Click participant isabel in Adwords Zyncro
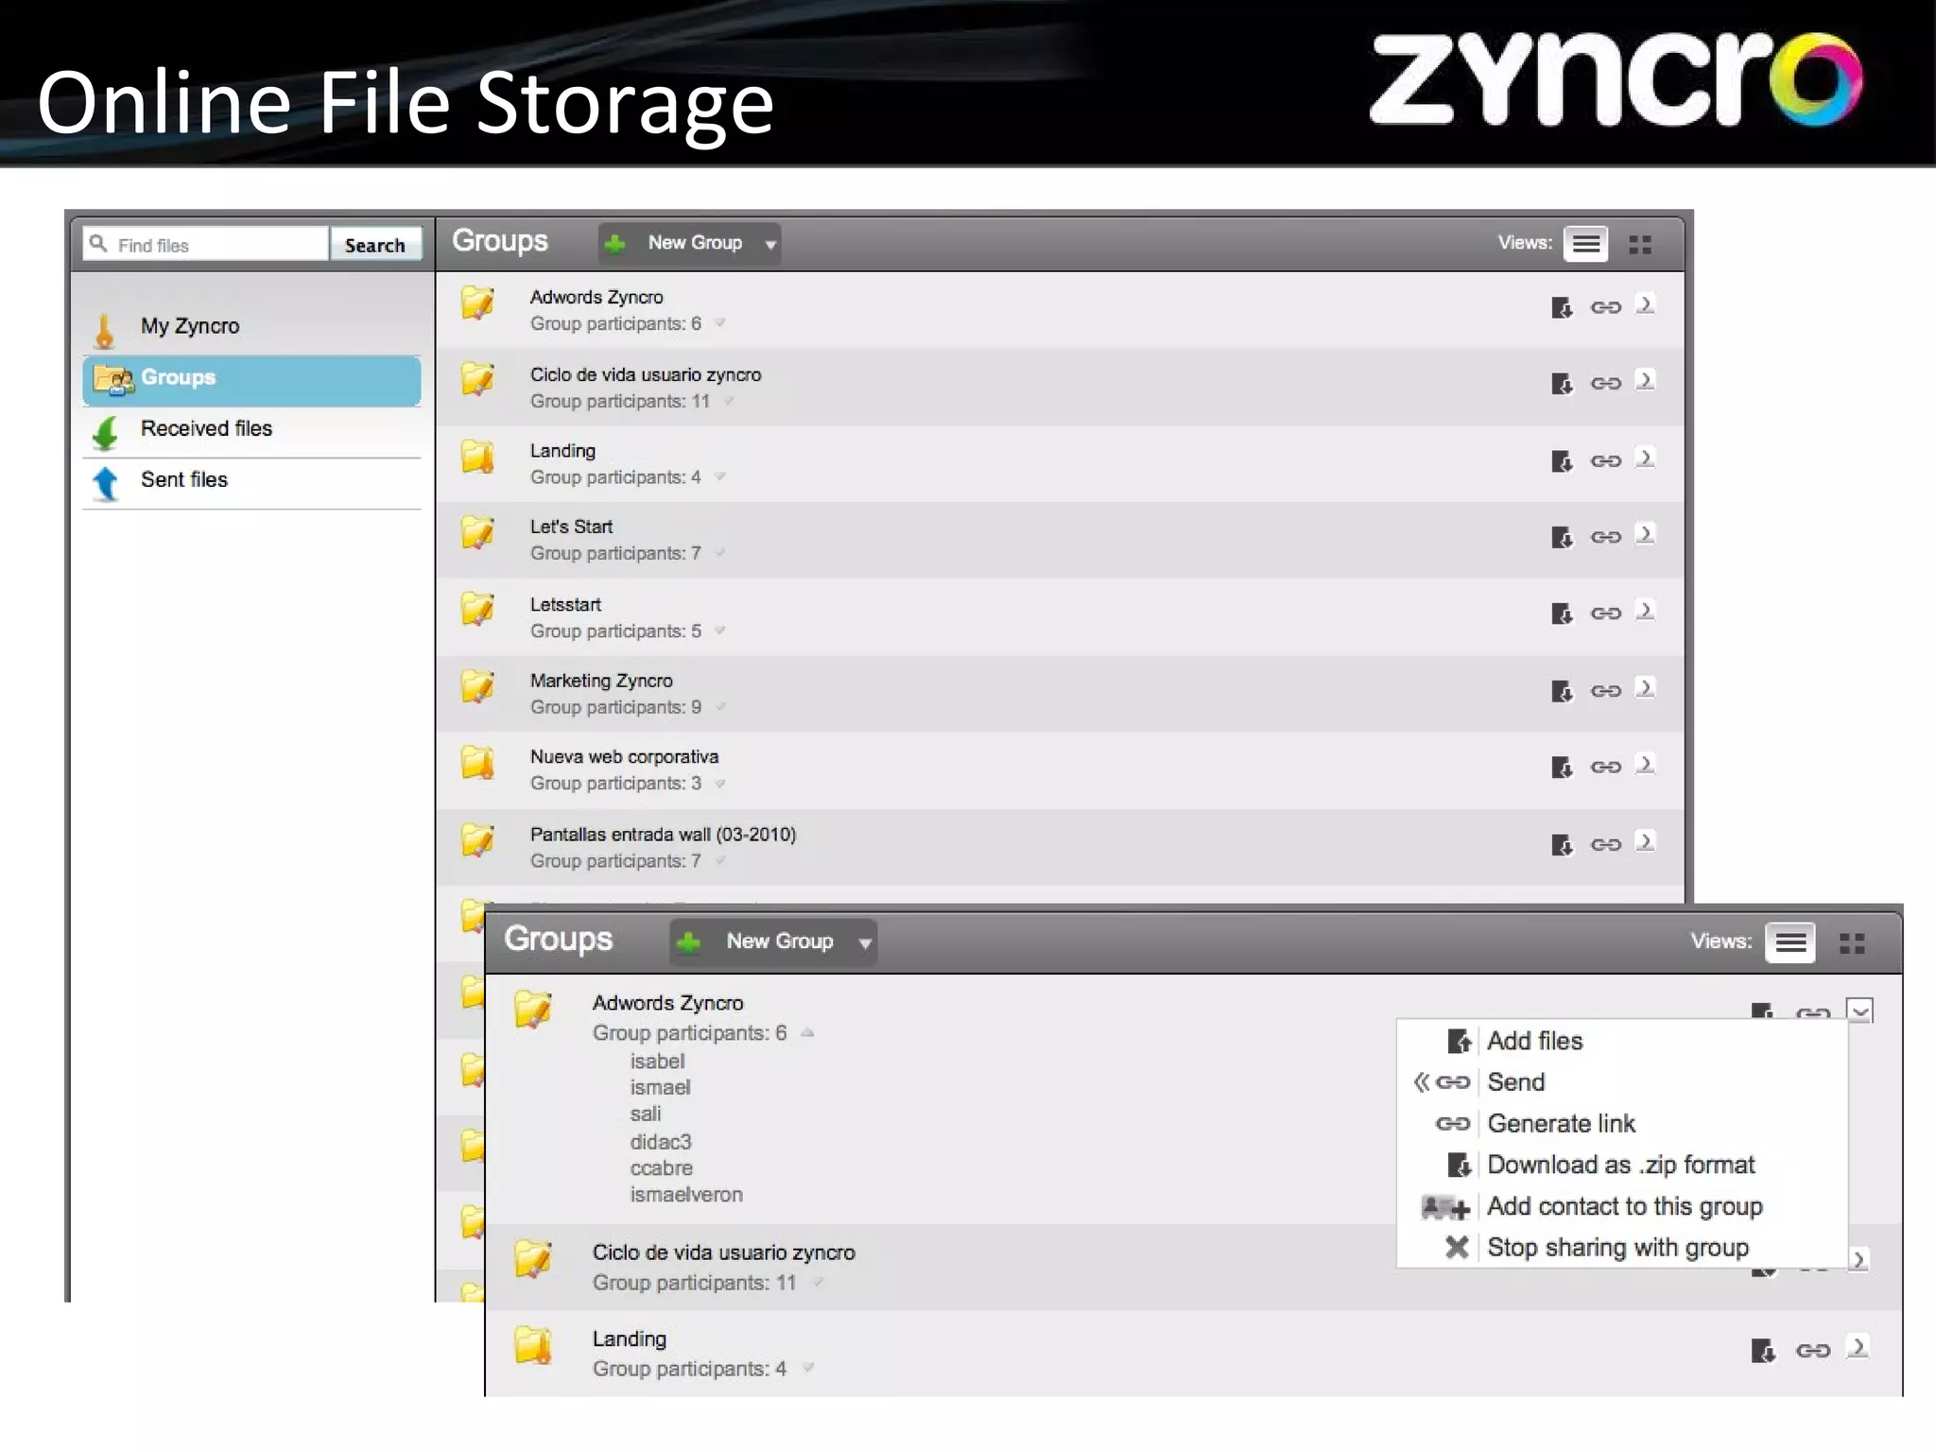 [x=657, y=1062]
